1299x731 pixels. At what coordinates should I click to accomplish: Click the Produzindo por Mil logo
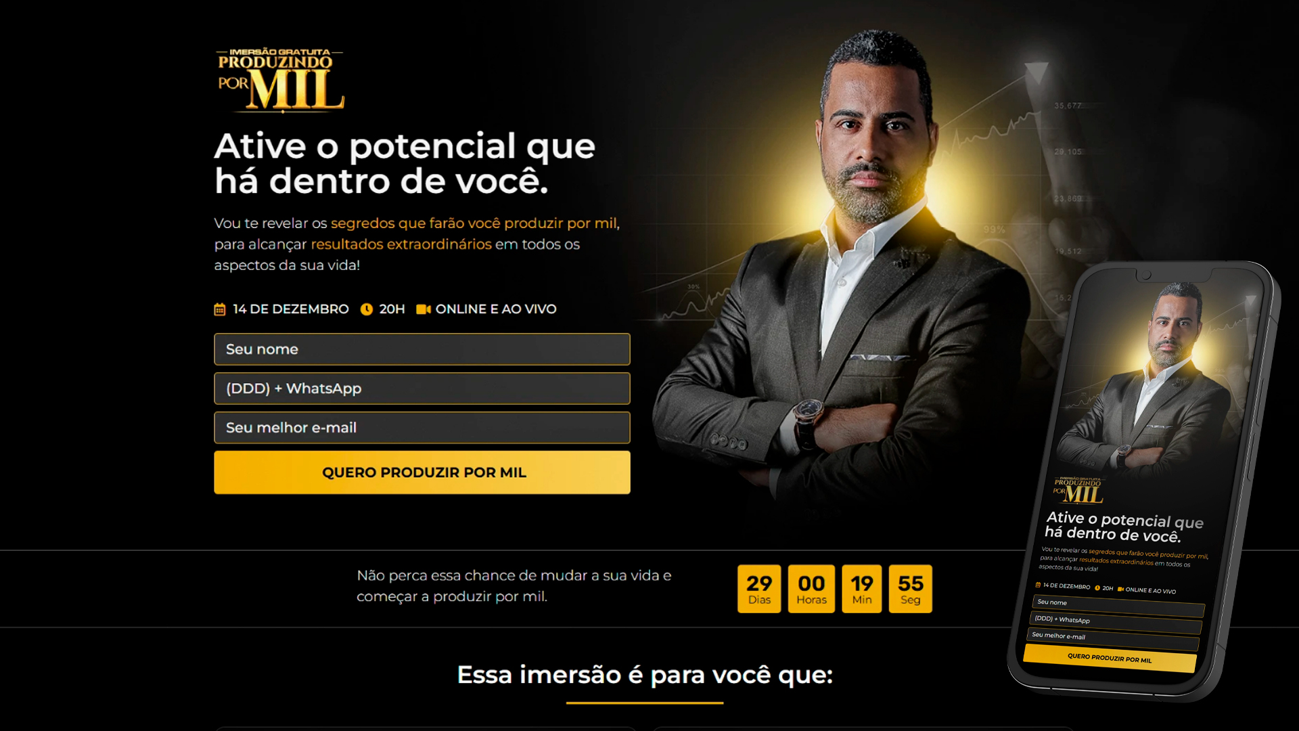point(280,80)
